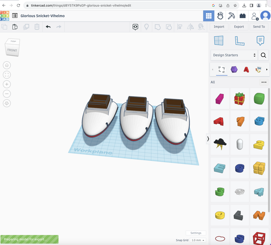Select the Design Starters category tab
The width and height of the screenshot is (271, 245).
221,69
